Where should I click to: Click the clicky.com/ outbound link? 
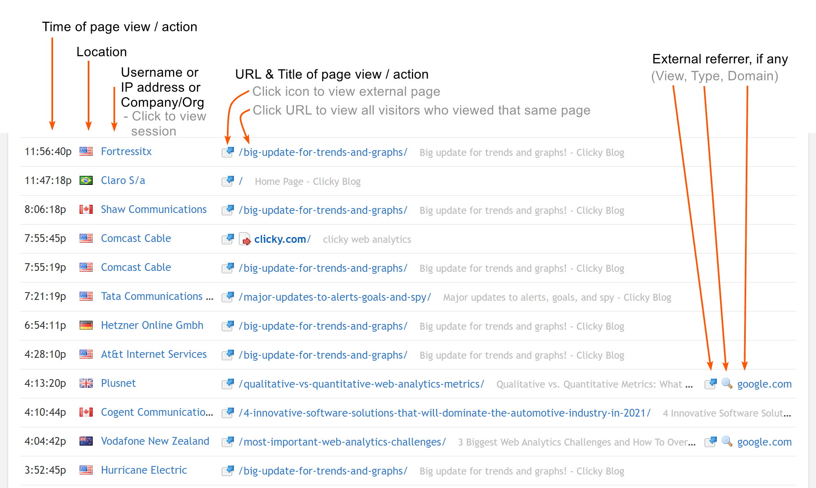point(282,239)
